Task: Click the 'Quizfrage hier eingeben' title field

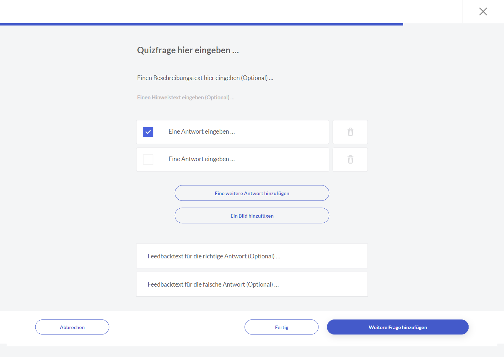Action: coord(188,50)
